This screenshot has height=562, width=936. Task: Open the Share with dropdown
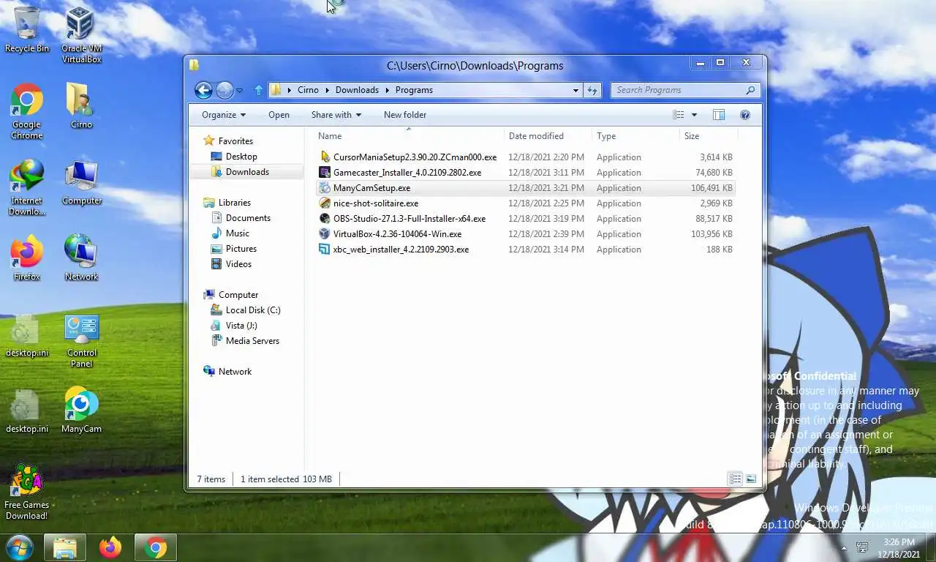336,115
